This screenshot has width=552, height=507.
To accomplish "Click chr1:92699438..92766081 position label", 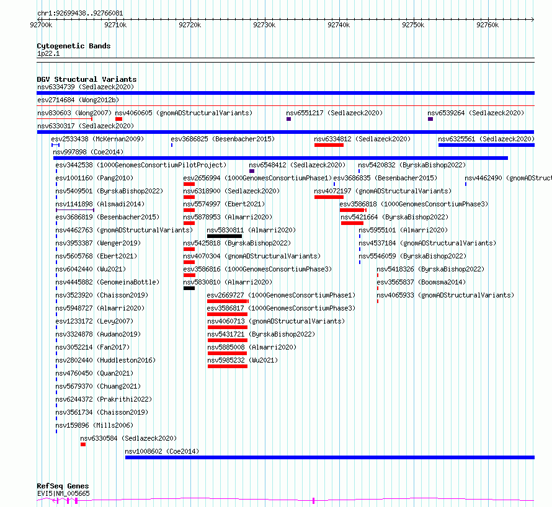I will (80, 14).
